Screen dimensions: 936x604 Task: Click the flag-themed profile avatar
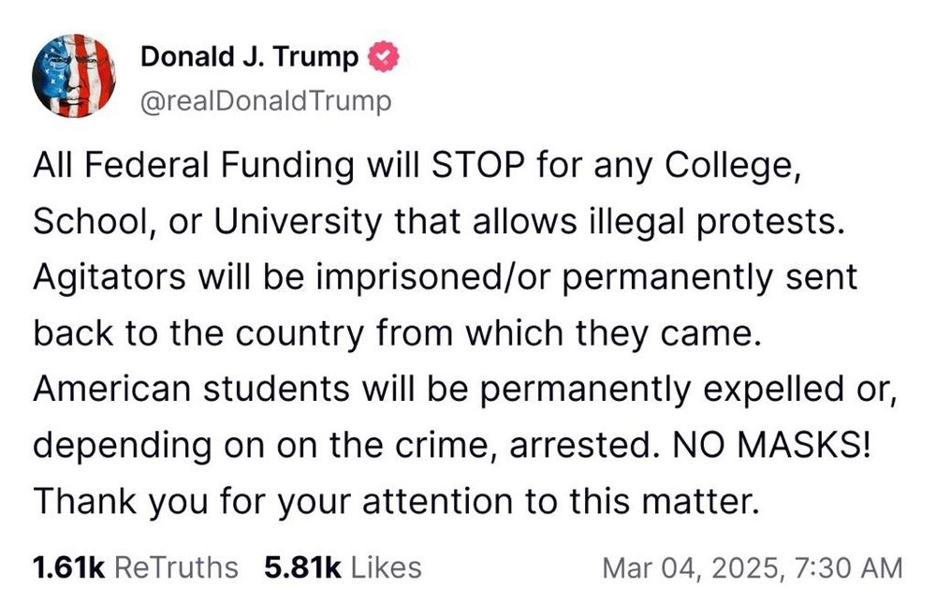pyautogui.click(x=74, y=76)
